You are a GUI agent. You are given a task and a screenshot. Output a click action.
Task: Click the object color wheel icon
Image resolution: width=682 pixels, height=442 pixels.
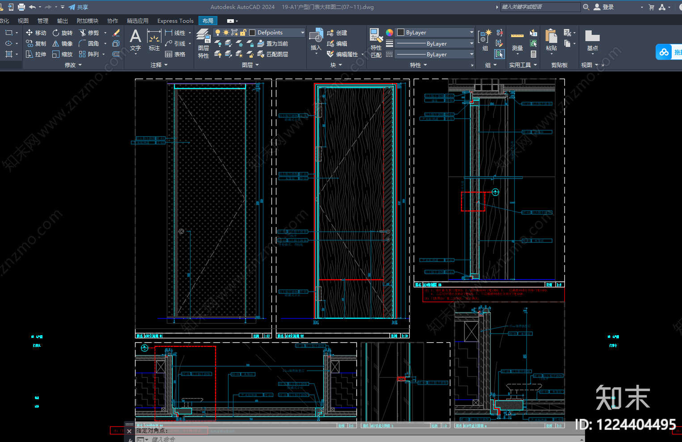(x=390, y=33)
